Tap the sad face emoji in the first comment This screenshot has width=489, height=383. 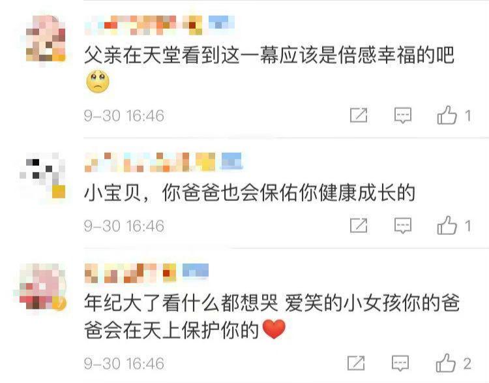click(98, 82)
